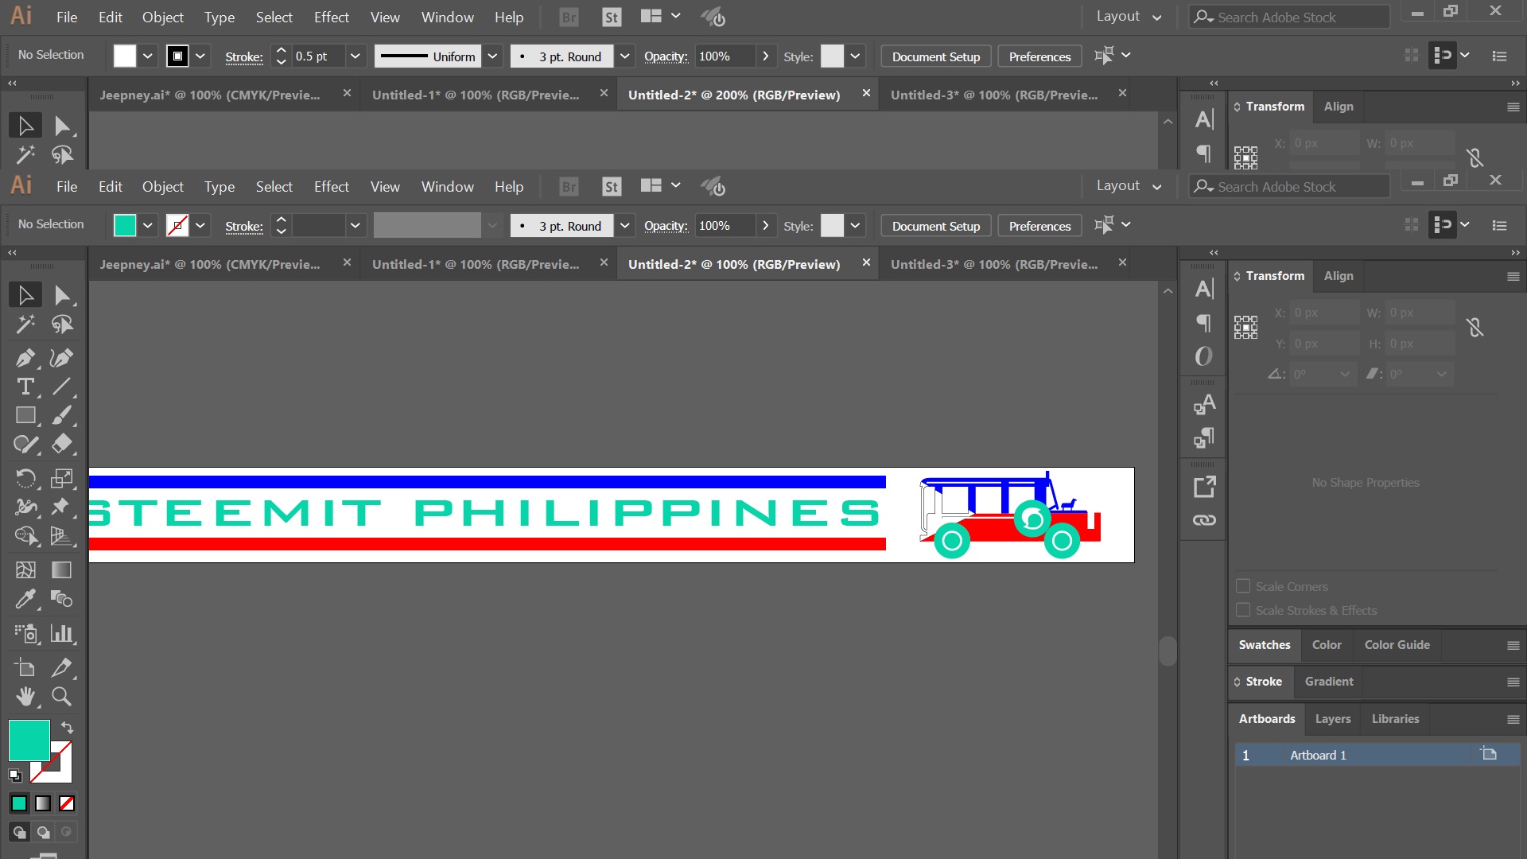Expand the Style dropdown arrow
This screenshot has width=1527, height=859.
point(855,226)
